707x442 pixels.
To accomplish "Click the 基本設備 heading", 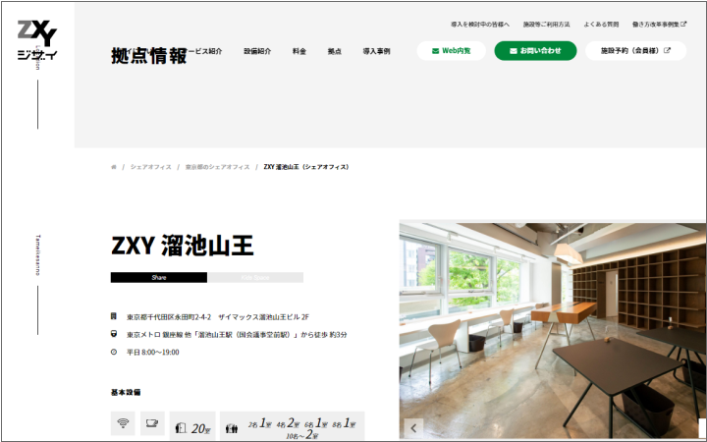I will [x=126, y=392].
